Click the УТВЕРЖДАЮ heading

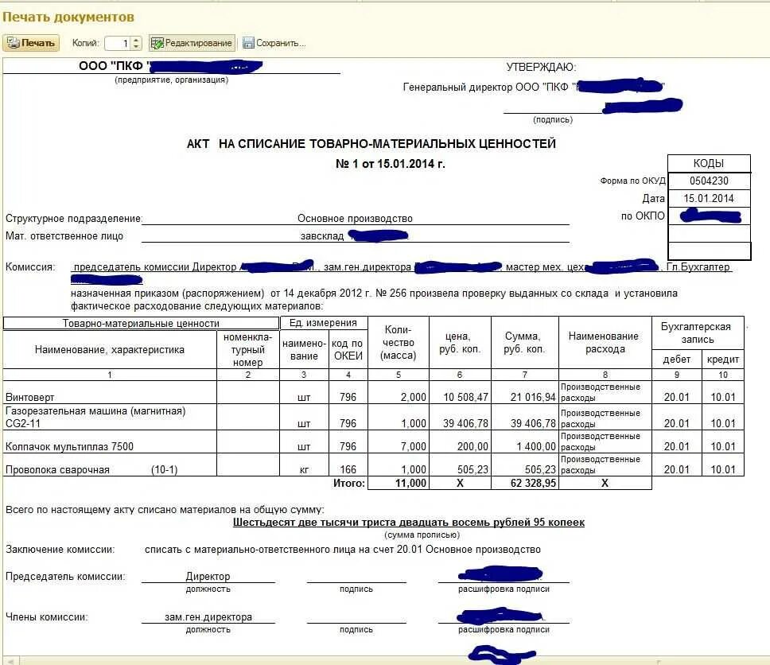coord(541,68)
